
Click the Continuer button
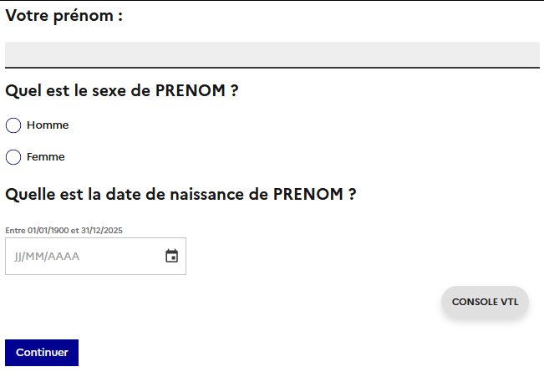pos(42,353)
